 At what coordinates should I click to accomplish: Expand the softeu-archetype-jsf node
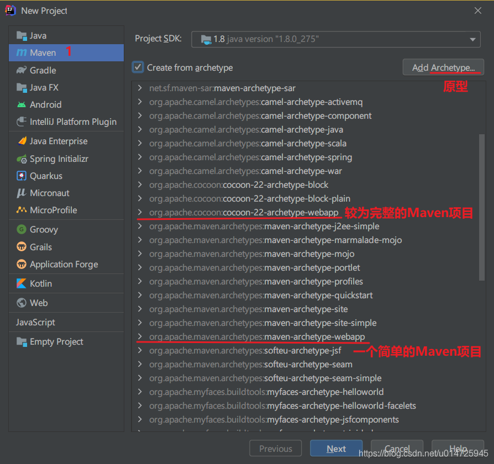click(x=140, y=350)
